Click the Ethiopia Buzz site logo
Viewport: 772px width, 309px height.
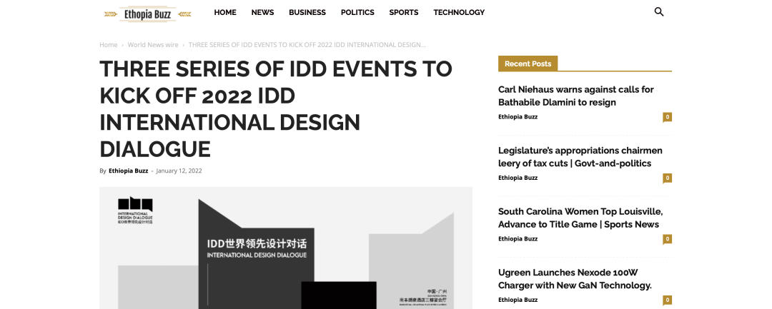(148, 14)
